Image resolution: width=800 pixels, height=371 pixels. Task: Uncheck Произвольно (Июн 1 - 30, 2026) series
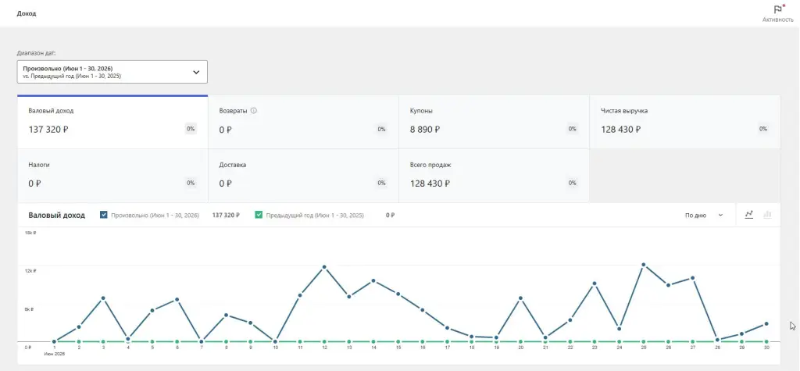pyautogui.click(x=104, y=216)
